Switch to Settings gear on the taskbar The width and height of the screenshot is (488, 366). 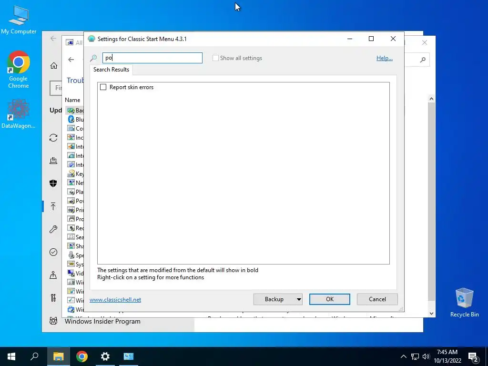[105, 356]
